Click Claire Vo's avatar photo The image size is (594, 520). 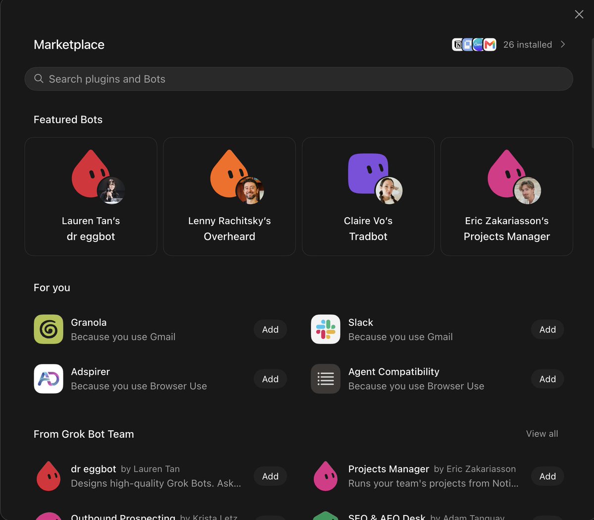389,191
